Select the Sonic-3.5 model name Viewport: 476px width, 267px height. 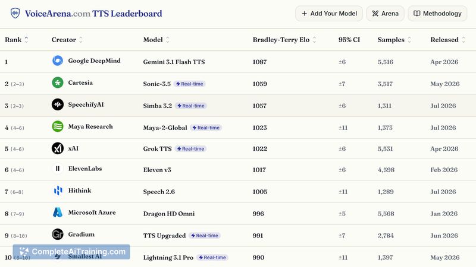tap(157, 84)
